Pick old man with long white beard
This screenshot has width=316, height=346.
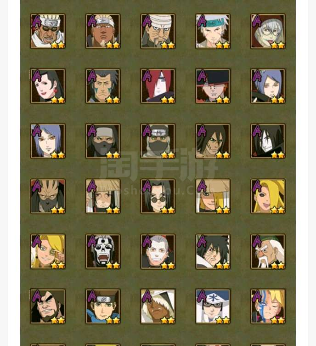268,251
